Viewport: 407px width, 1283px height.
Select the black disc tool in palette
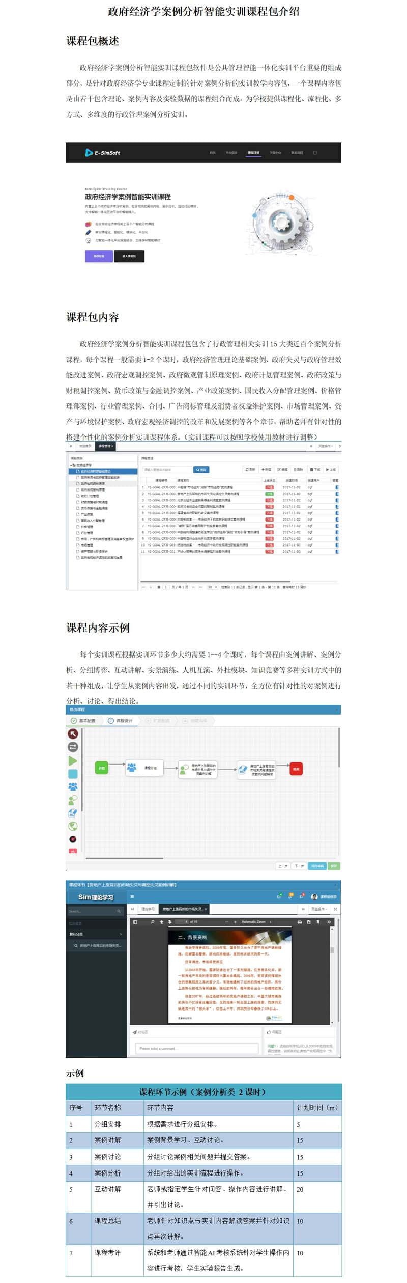tap(73, 839)
